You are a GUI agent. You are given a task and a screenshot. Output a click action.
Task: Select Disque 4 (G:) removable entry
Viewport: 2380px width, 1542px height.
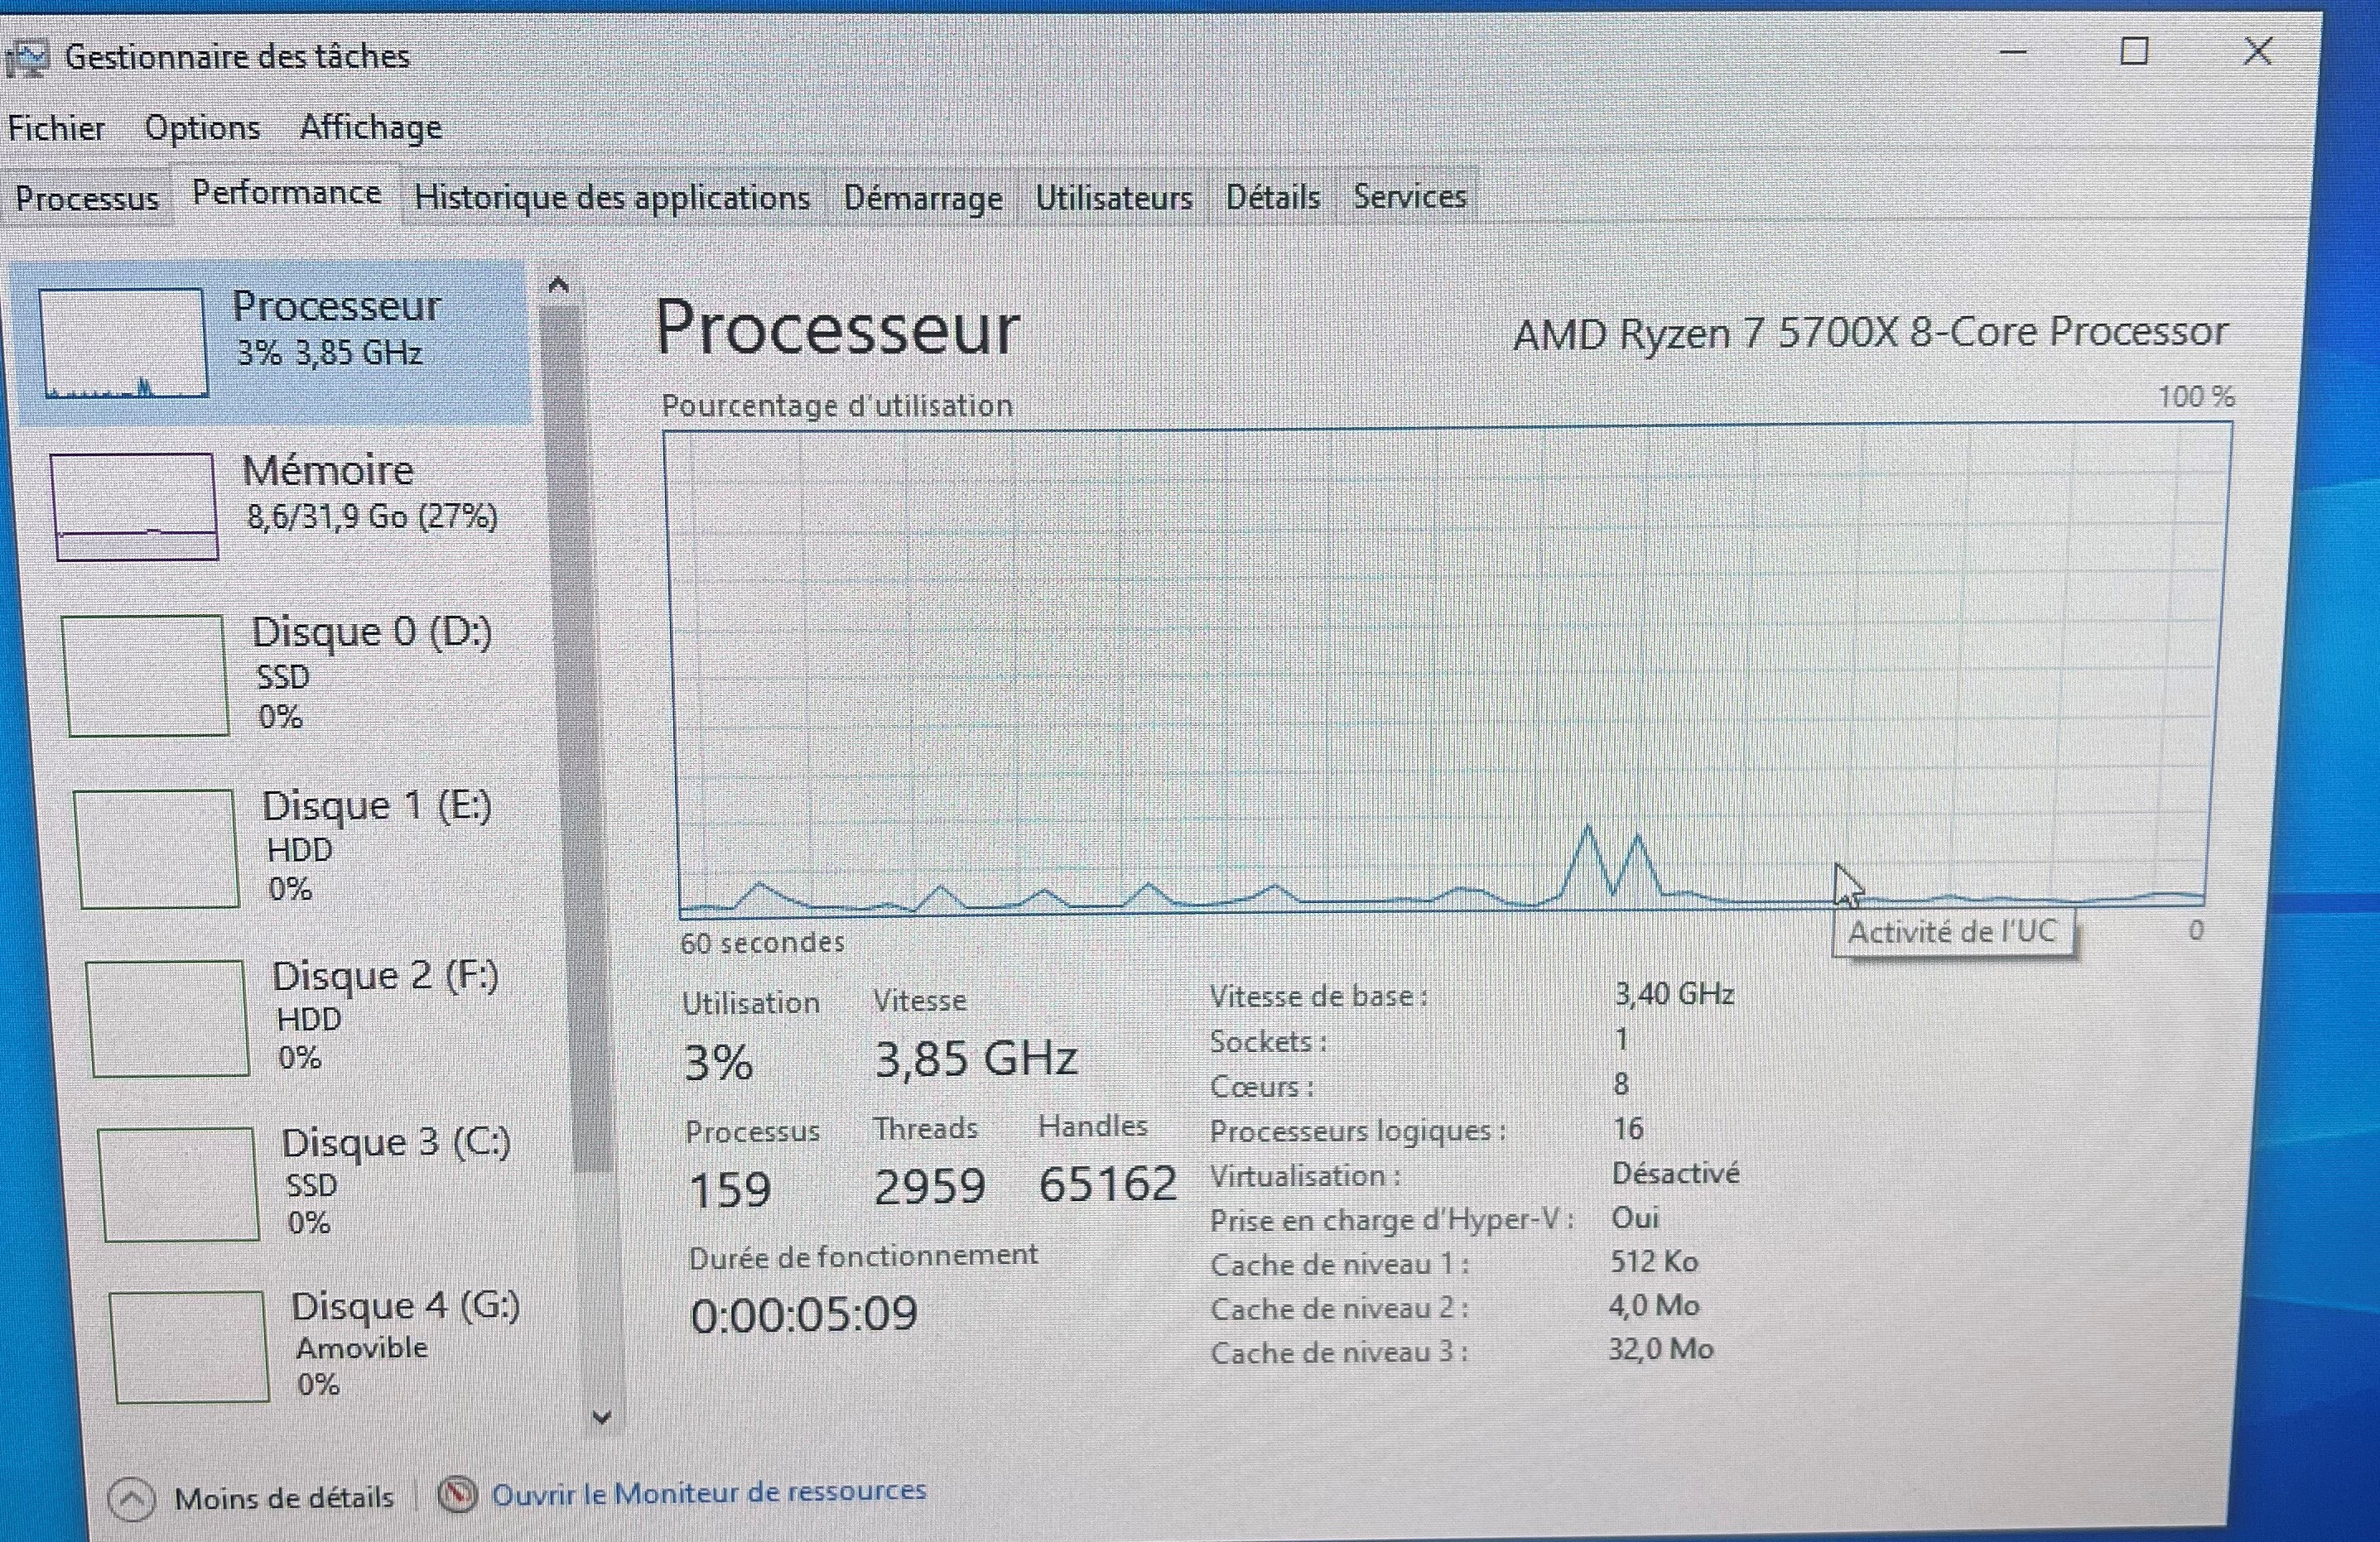click(406, 1344)
